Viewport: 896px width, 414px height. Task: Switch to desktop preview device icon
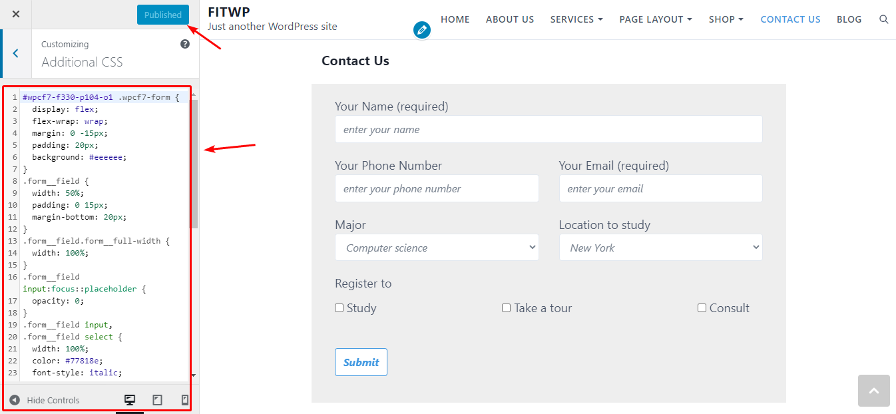(130, 400)
